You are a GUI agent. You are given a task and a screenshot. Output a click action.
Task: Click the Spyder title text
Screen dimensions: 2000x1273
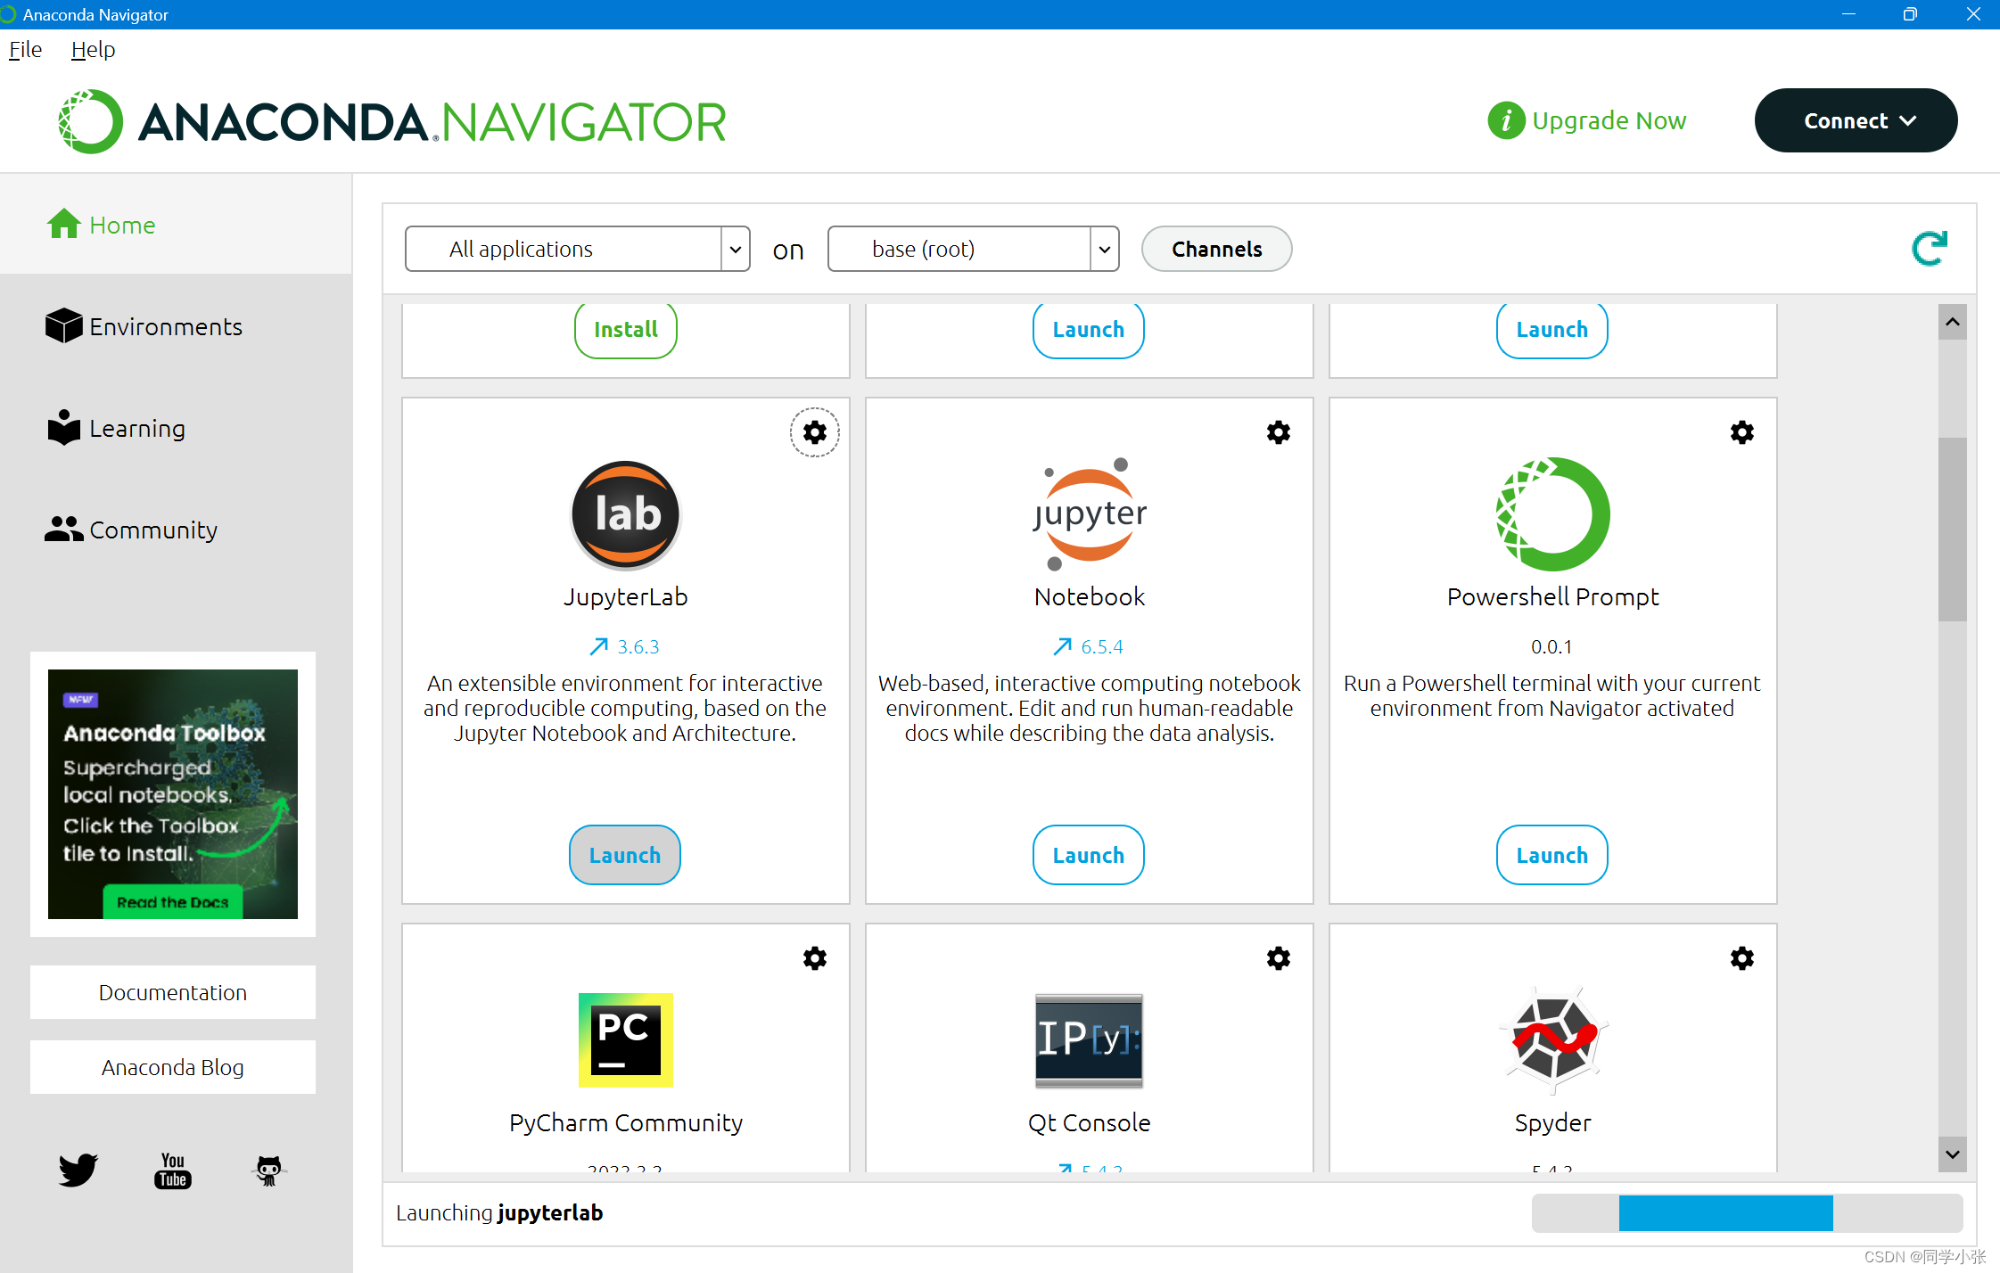[x=1553, y=1122]
